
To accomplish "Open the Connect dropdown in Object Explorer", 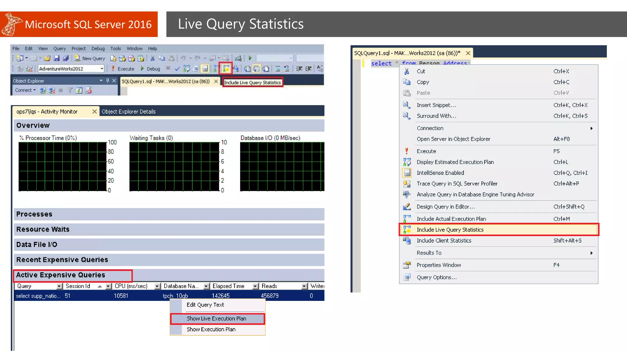I will [x=25, y=90].
